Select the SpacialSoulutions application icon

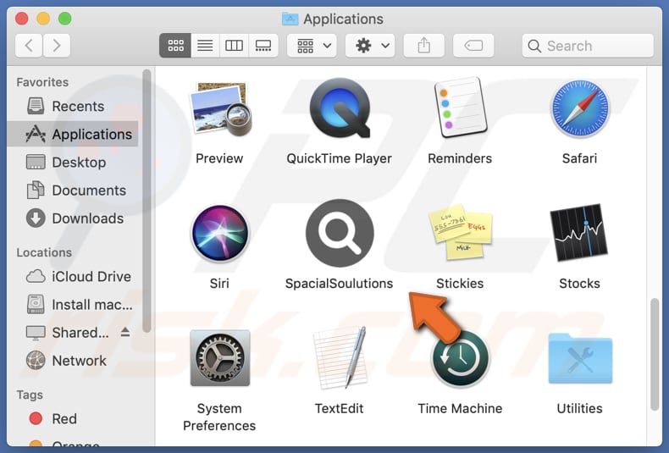tap(340, 233)
